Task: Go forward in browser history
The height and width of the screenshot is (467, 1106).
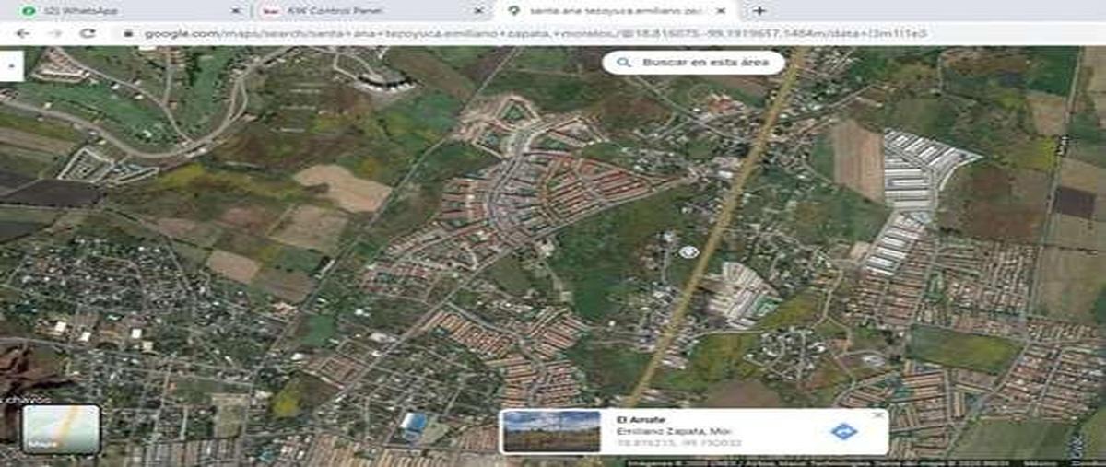Action: (x=54, y=33)
